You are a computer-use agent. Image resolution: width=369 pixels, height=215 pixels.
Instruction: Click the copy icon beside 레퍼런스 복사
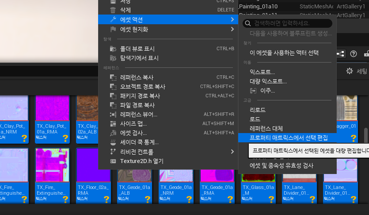click(x=113, y=78)
